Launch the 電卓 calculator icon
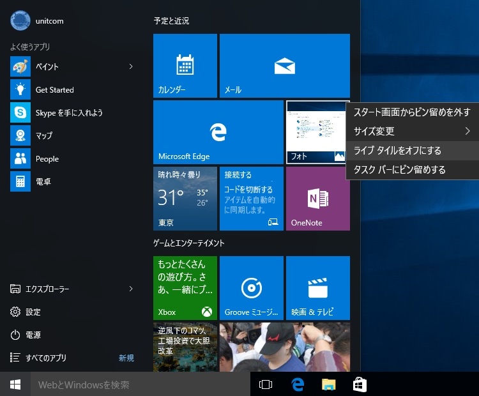This screenshot has height=396, width=479. [x=20, y=181]
